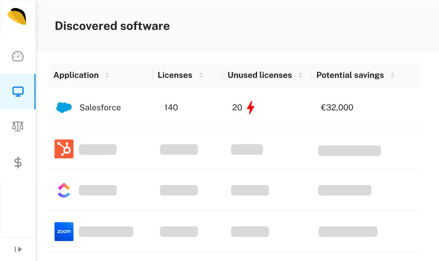
Task: Sort using arrows next to Unused licenses header
Action: pos(301,75)
